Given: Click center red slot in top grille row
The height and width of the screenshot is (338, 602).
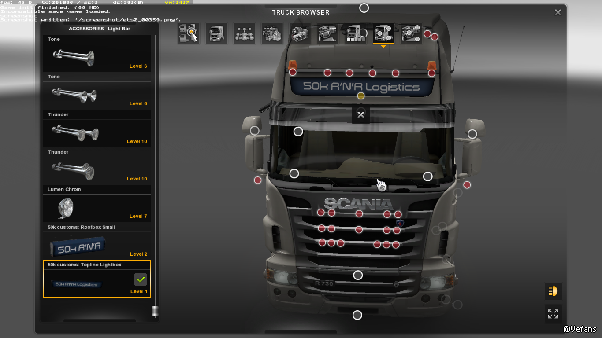Looking at the screenshot, I should pos(359,214).
